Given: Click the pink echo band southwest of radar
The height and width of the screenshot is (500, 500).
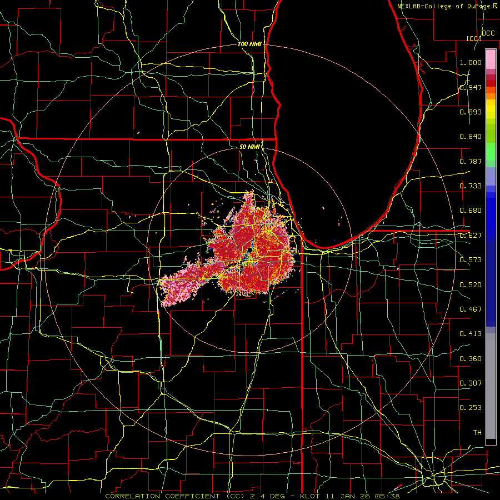Looking at the screenshot, I should [185, 282].
